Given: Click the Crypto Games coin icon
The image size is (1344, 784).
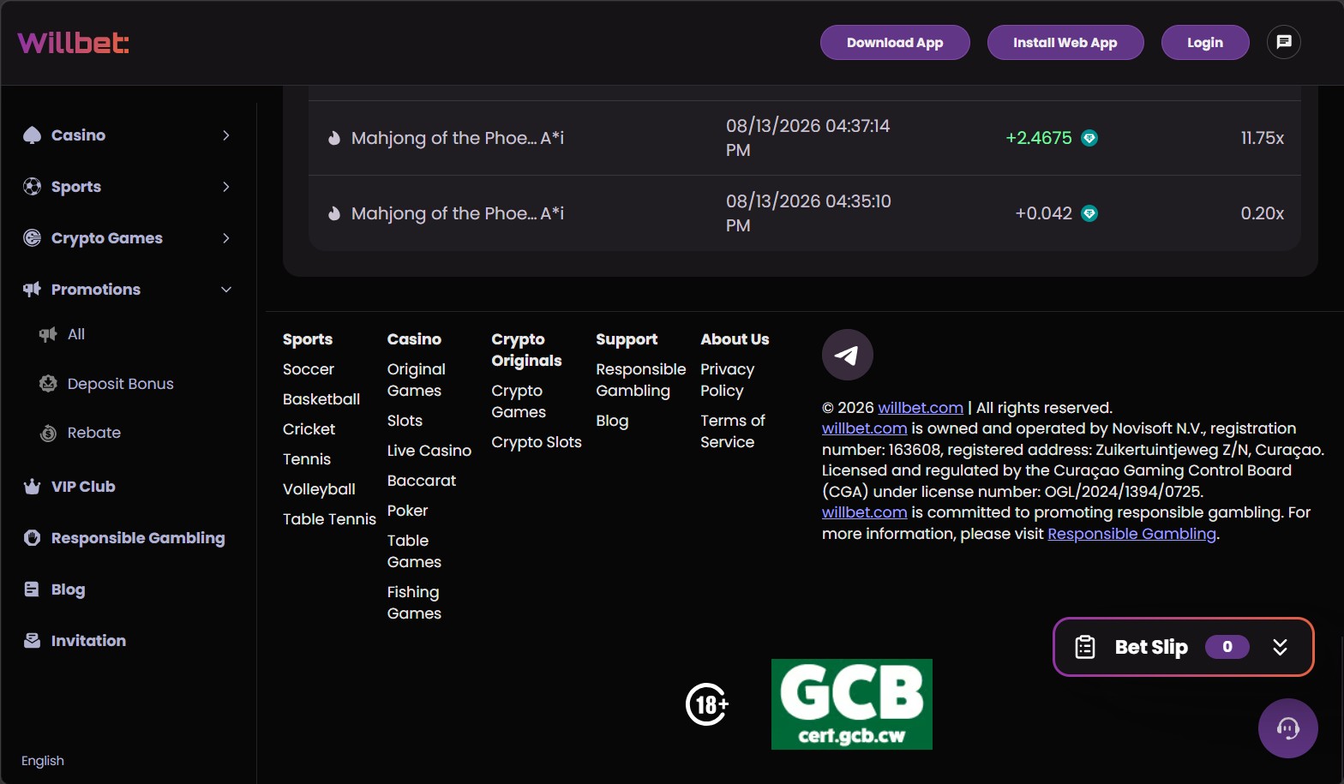Looking at the screenshot, I should pos(33,238).
